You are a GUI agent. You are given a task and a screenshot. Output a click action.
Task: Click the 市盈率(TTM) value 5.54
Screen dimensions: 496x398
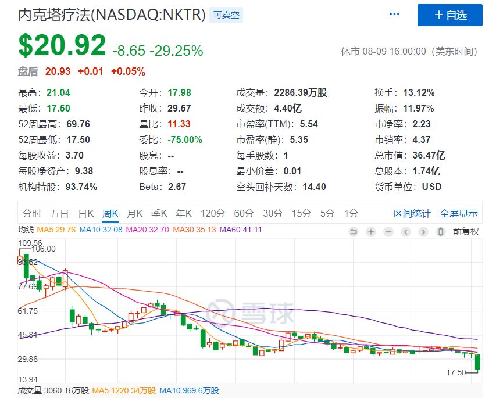(x=309, y=124)
